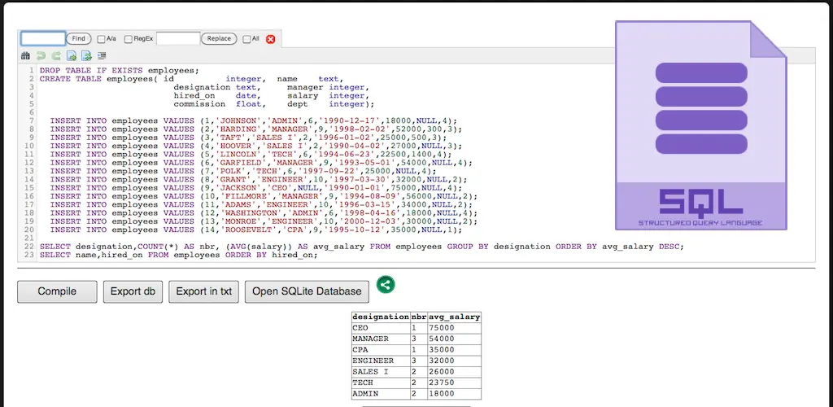Viewport: 833px width, 407px height.
Task: Click the 54000 avg_salary value in results
Action: pos(454,339)
